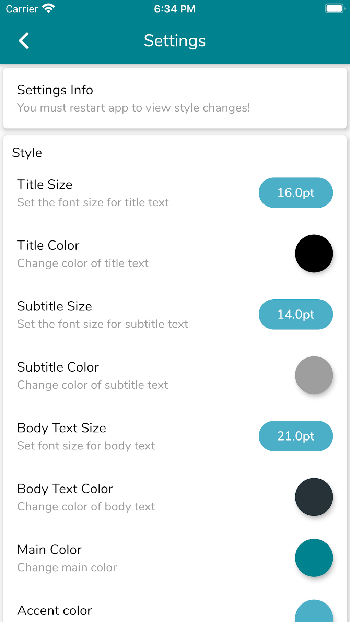Pick the dark Body Text Color swatch
Viewport: 350px width, 622px height.
point(314,497)
